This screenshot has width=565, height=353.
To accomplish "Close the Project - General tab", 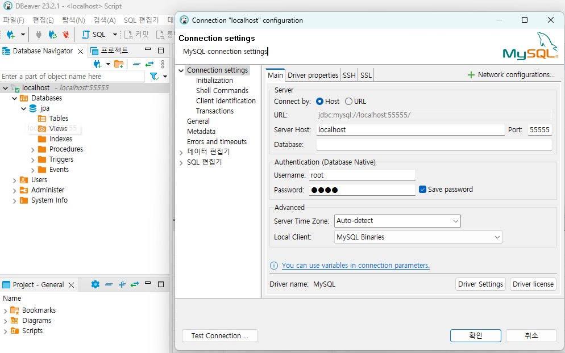I will click(72, 285).
